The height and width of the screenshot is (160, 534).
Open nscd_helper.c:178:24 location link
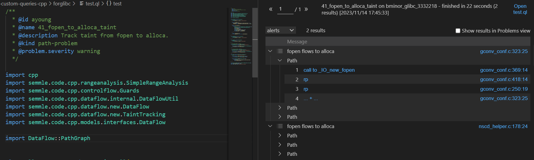[503, 126]
